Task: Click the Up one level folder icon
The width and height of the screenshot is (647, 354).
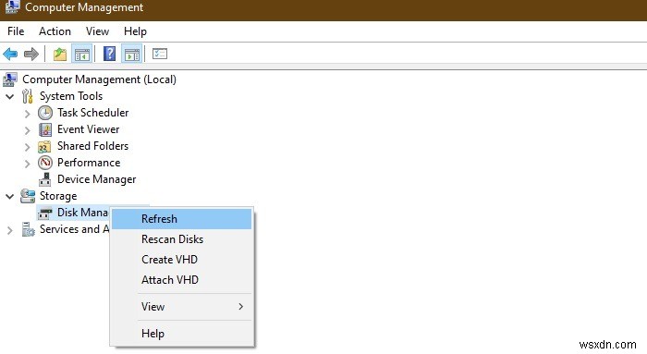Action: click(x=60, y=54)
